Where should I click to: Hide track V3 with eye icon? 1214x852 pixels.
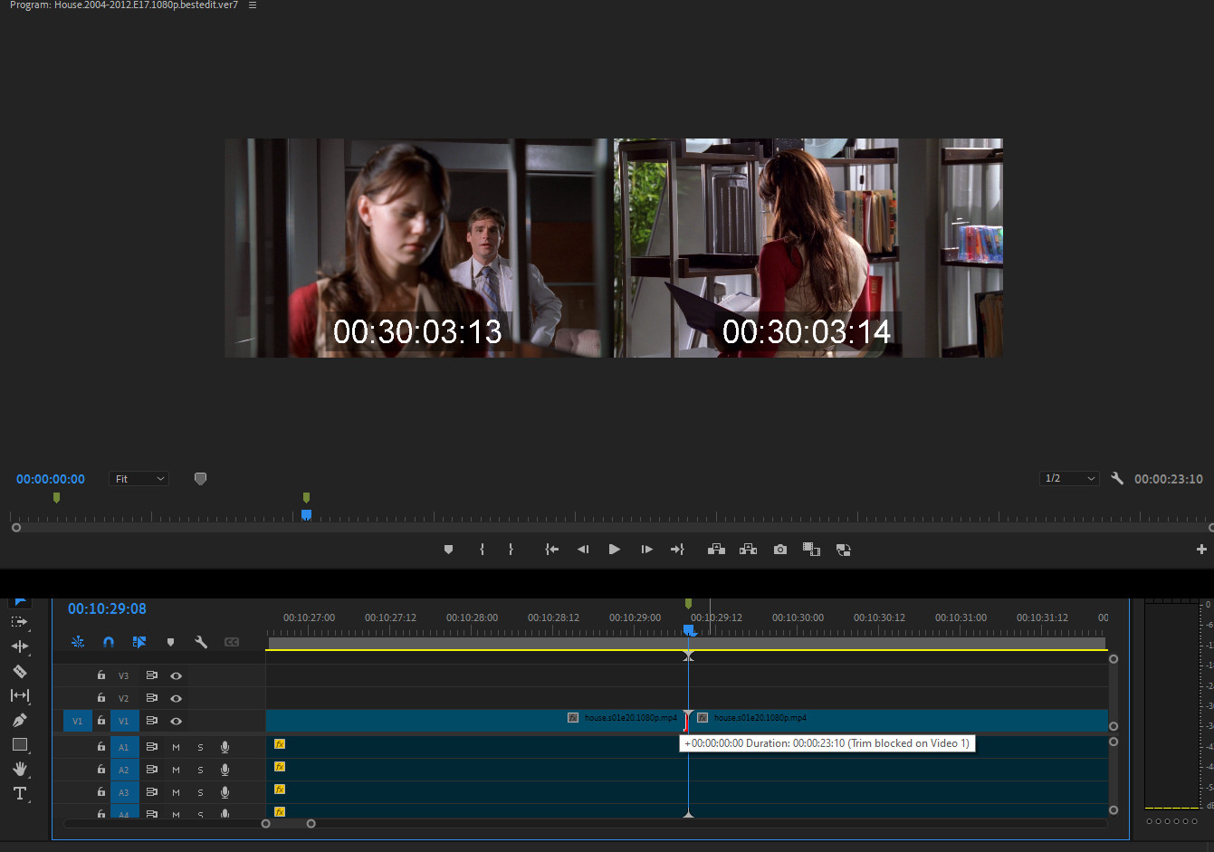click(177, 675)
